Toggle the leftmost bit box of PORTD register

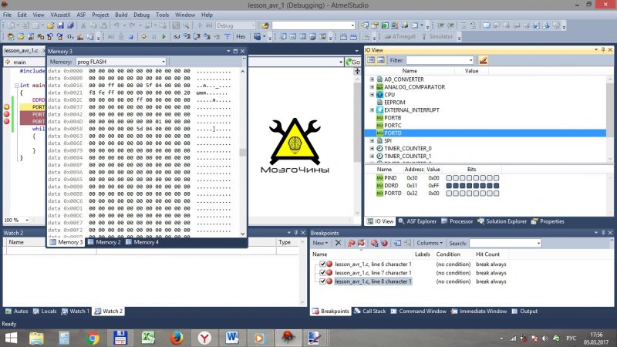coord(449,194)
